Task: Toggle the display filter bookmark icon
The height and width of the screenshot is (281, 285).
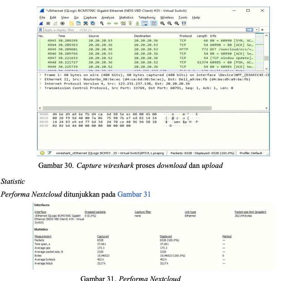Action: (x=40, y=30)
